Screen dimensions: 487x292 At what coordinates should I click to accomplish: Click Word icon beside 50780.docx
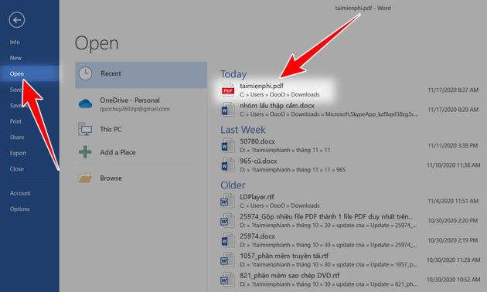228,145
